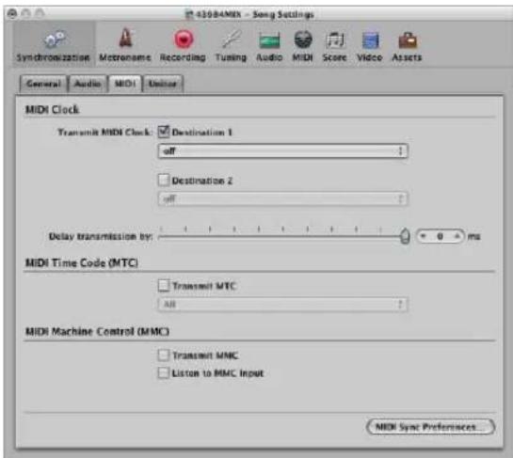Switch to the Unitor tab
Image resolution: width=513 pixels, height=458 pixels.
point(163,84)
